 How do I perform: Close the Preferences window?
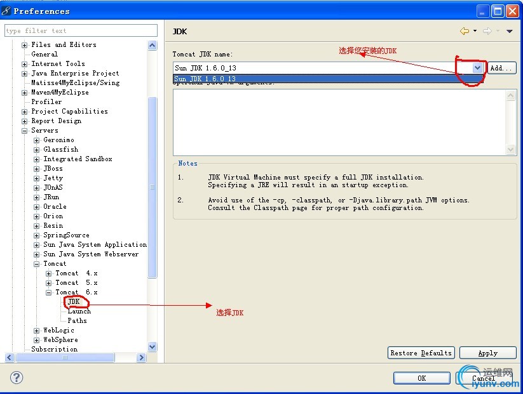[x=512, y=11]
